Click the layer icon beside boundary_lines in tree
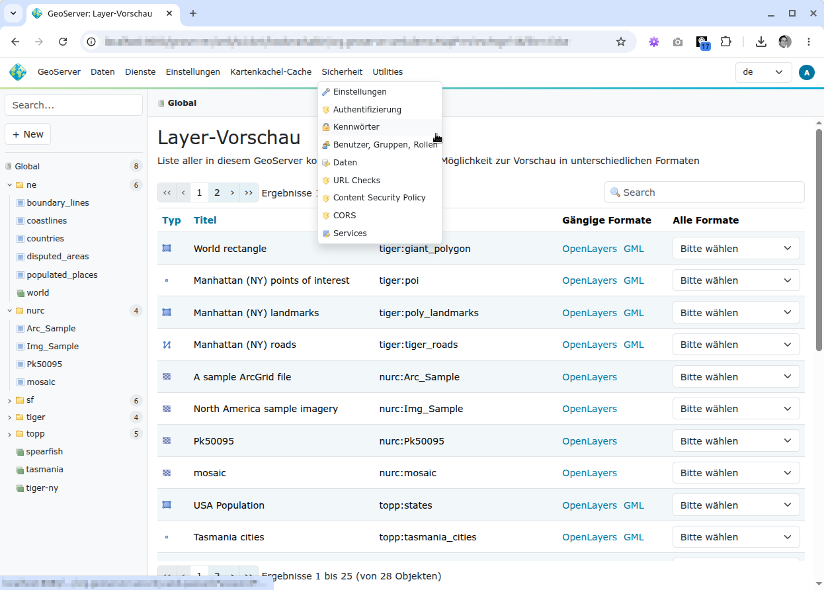This screenshot has height=590, width=824. 21,203
